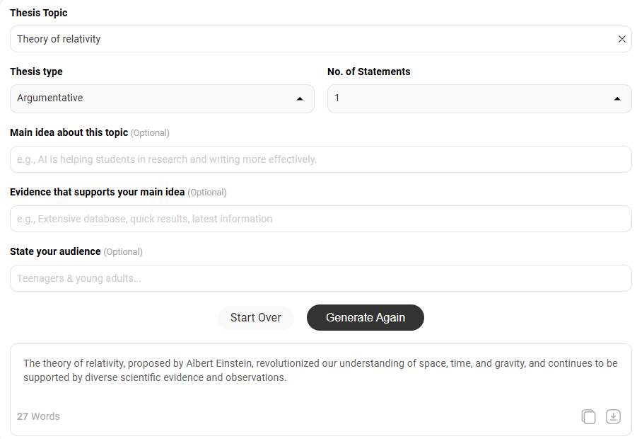The height and width of the screenshot is (439, 637).
Task: Click the main idea input field
Action: point(321,159)
